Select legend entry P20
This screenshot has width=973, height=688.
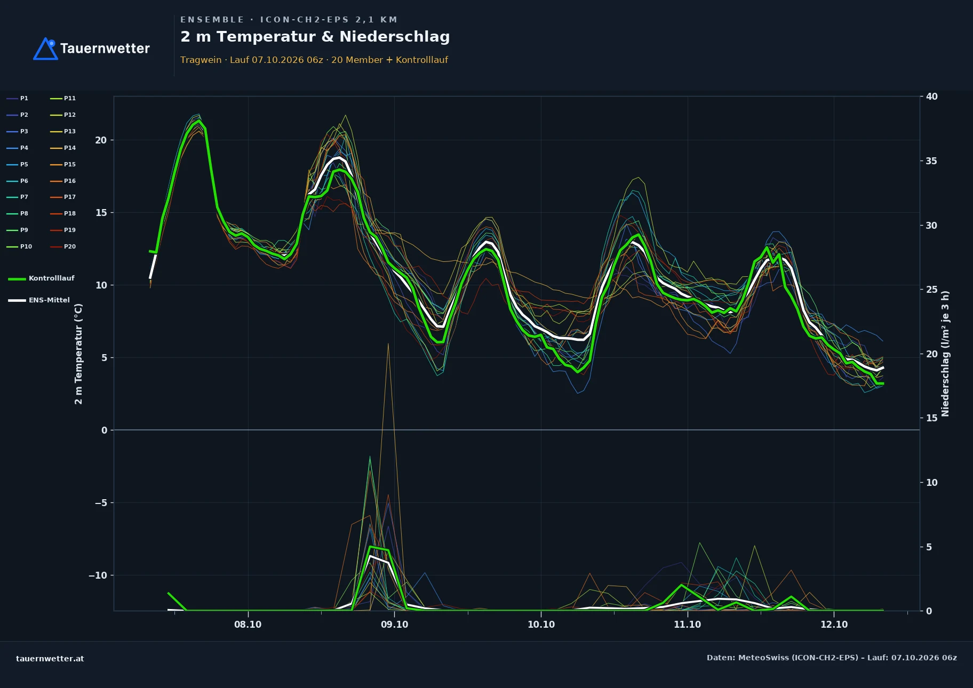coord(63,246)
